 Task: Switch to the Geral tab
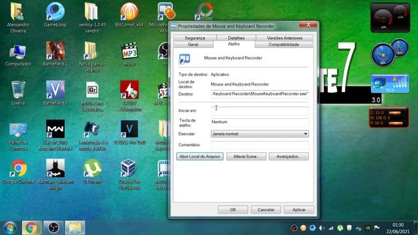[193, 44]
